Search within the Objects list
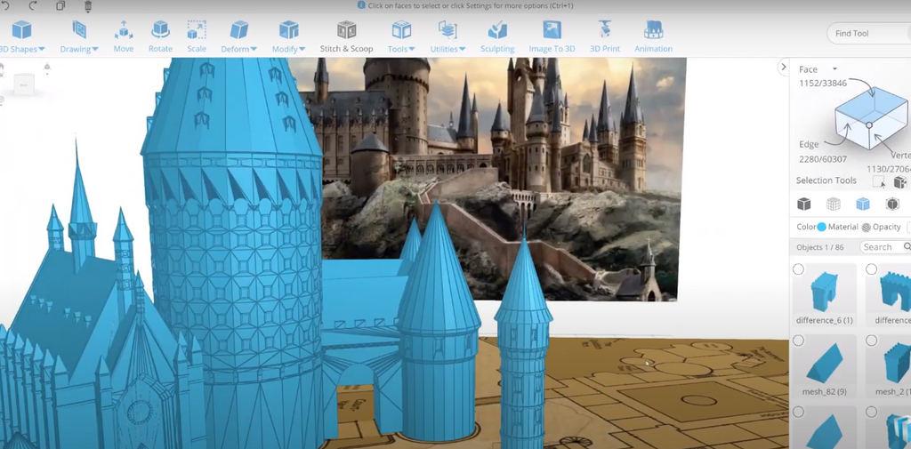This screenshot has height=449, width=911. coord(885,247)
